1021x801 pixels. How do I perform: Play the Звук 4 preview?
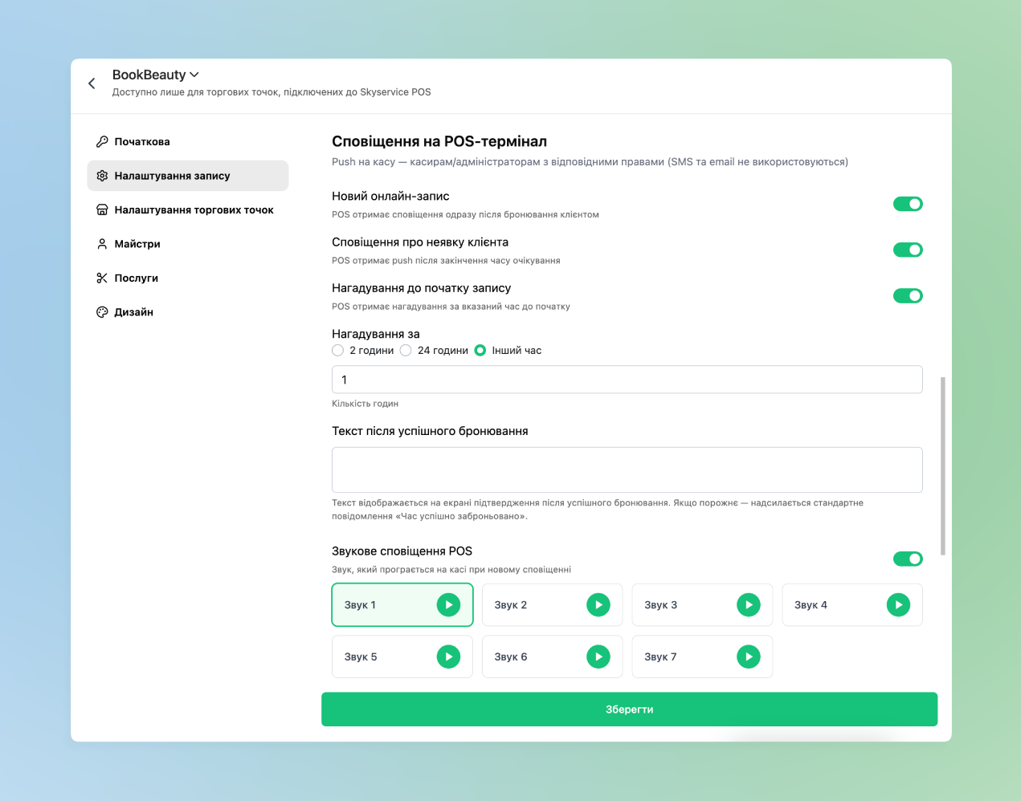pos(898,605)
